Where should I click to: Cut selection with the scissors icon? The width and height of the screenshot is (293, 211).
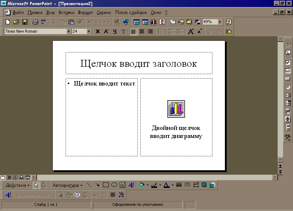[x=54, y=22]
